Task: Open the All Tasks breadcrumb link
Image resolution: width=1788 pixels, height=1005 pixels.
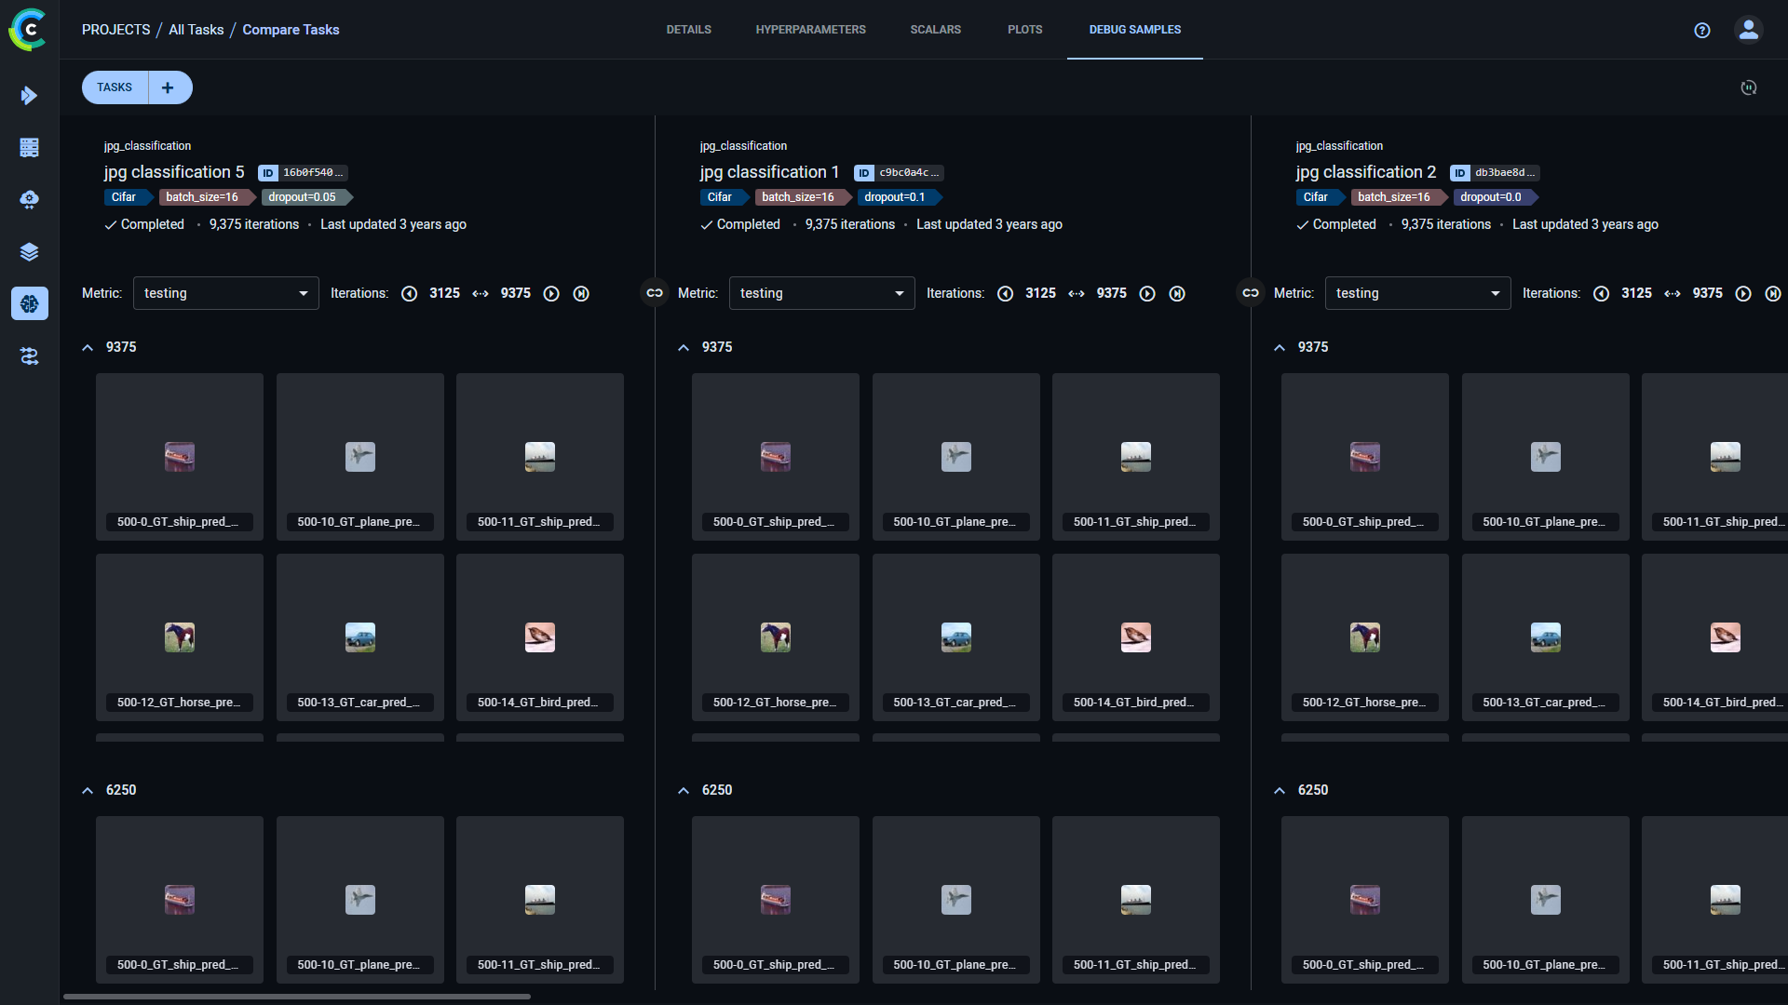Action: [196, 29]
